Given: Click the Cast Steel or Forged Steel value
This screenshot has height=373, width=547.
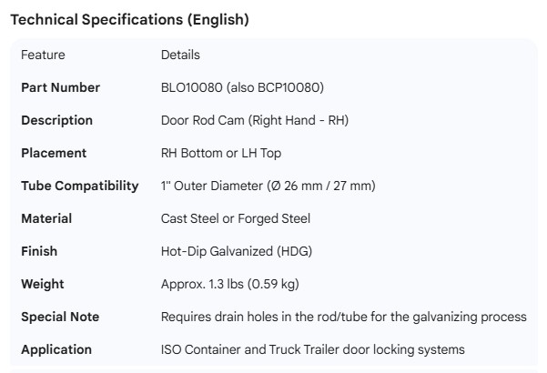Looking at the screenshot, I should tap(236, 218).
